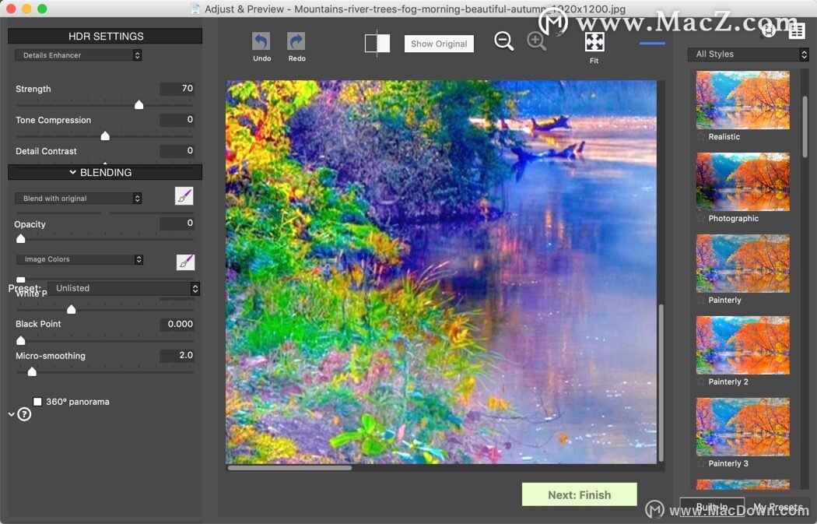Switch to the My Presets tab
The image size is (817, 524).
point(777,507)
